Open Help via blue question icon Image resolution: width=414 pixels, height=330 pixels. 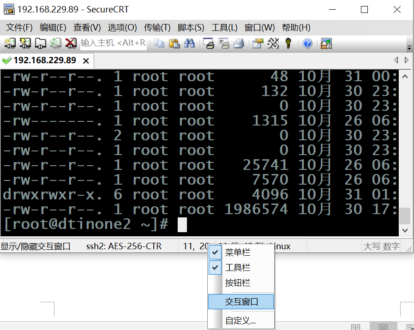(x=307, y=43)
